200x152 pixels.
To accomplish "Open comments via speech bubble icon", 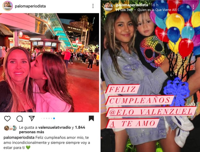I will click(x=20, y=119).
